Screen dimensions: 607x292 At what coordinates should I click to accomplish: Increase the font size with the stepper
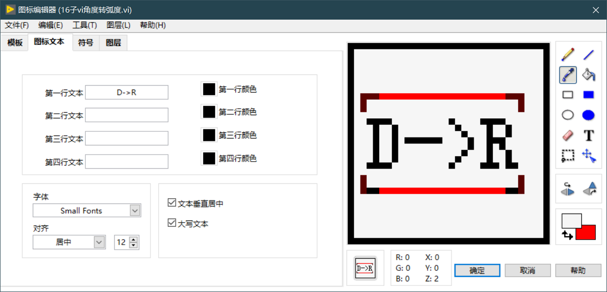click(x=133, y=239)
